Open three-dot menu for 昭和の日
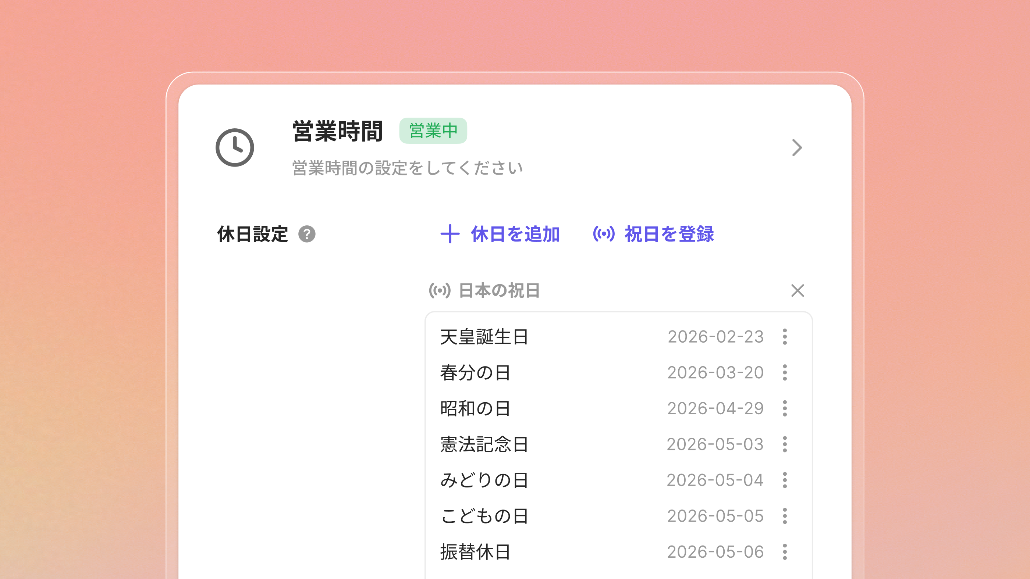 click(x=785, y=408)
